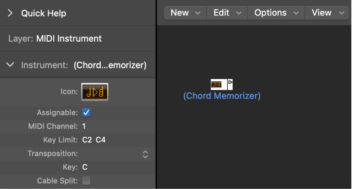
Task: Select the Chord Memorizer object in the environment
Action: 217,84
